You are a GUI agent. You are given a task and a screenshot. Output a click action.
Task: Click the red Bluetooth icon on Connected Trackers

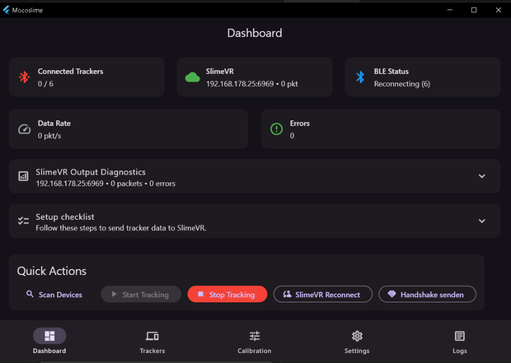24,77
